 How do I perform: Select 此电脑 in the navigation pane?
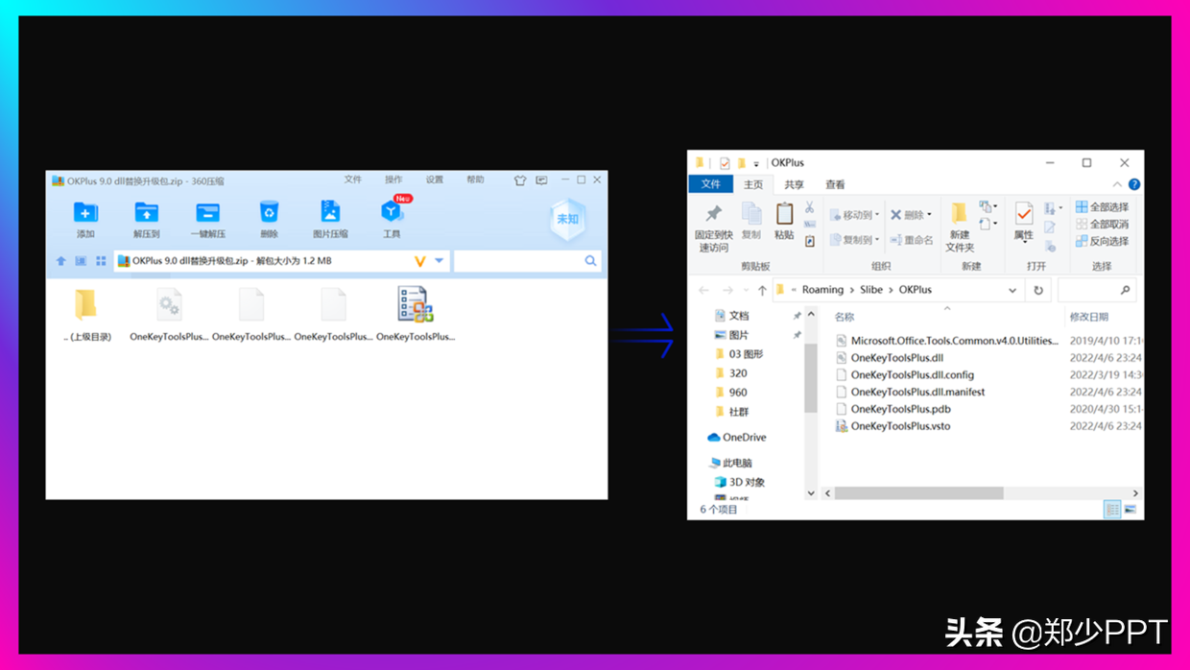click(730, 463)
